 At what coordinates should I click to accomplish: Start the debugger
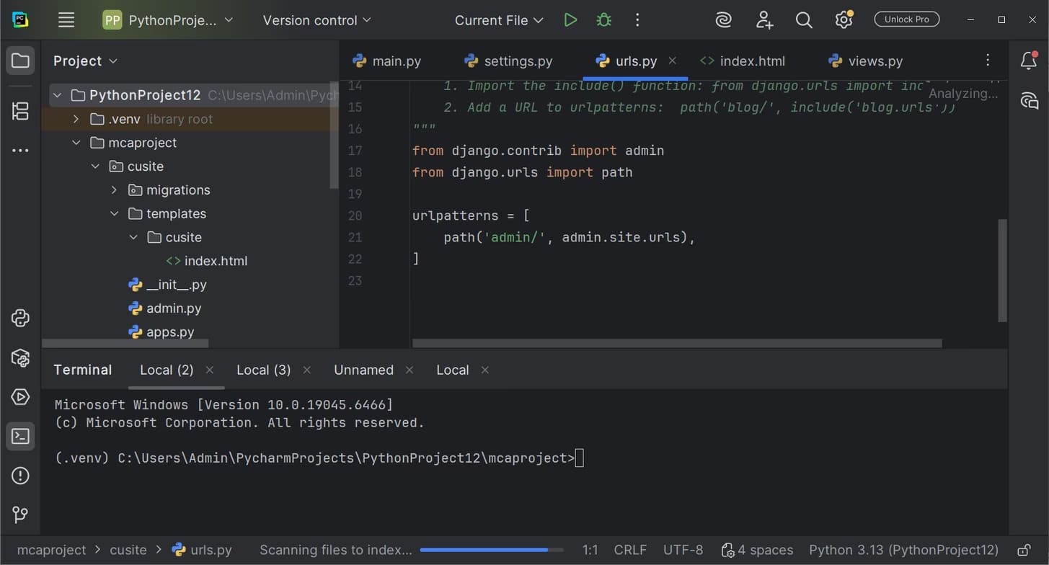[603, 19]
